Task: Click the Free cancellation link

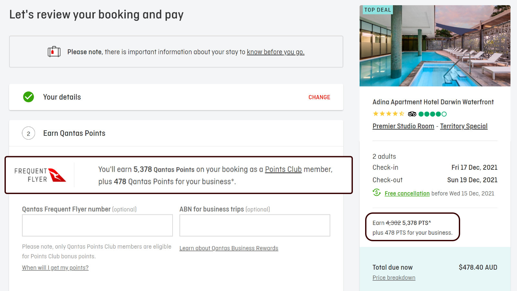Action: point(407,193)
